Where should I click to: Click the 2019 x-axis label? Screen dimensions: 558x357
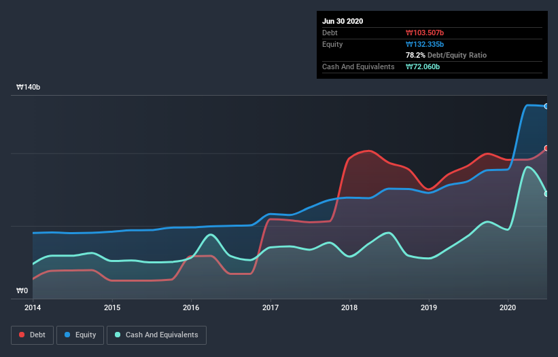click(x=429, y=307)
